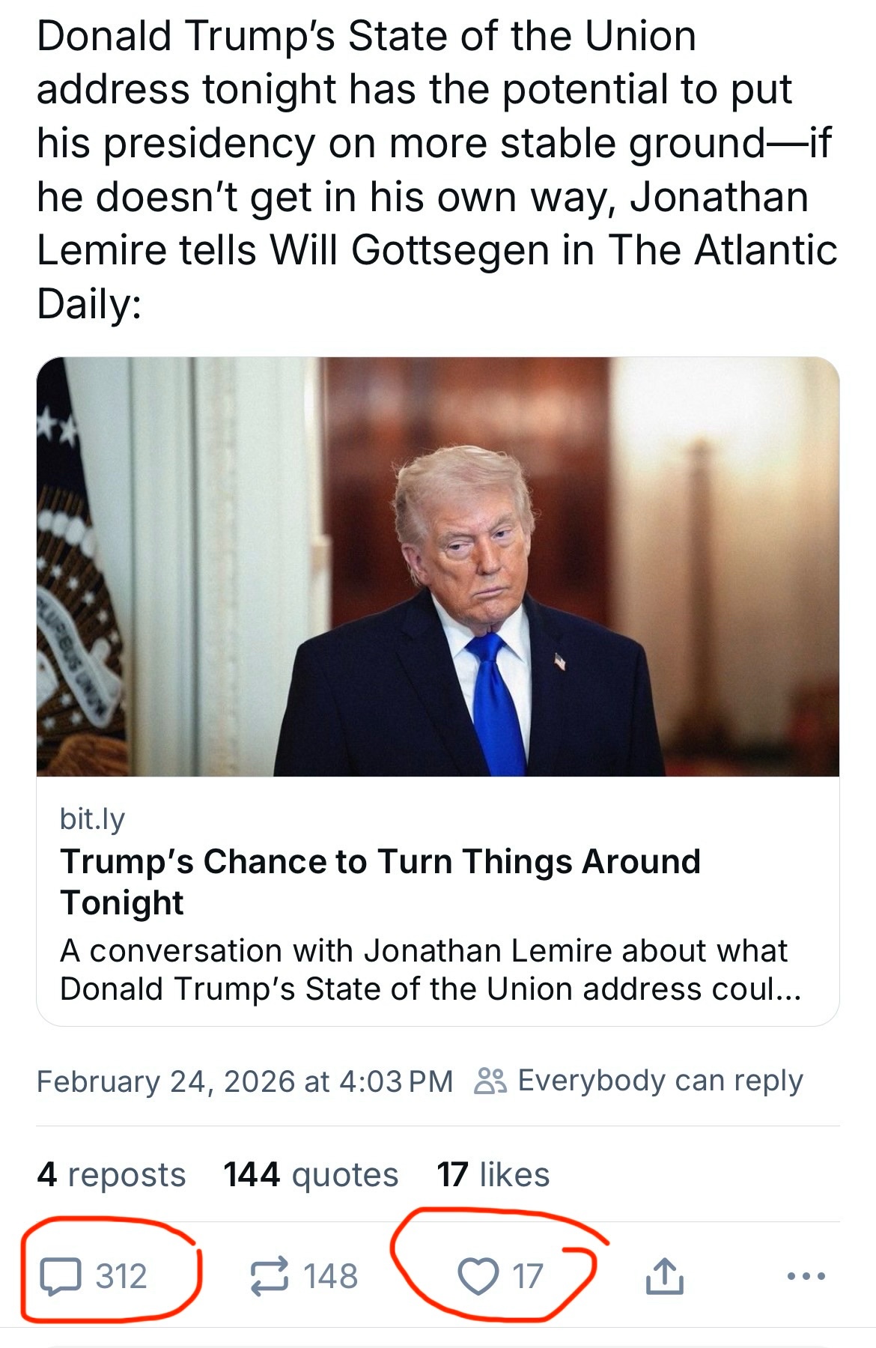The image size is (876, 1348).
Task: Tap the February 24, 2026 timestamp
Action: pos(245,1081)
